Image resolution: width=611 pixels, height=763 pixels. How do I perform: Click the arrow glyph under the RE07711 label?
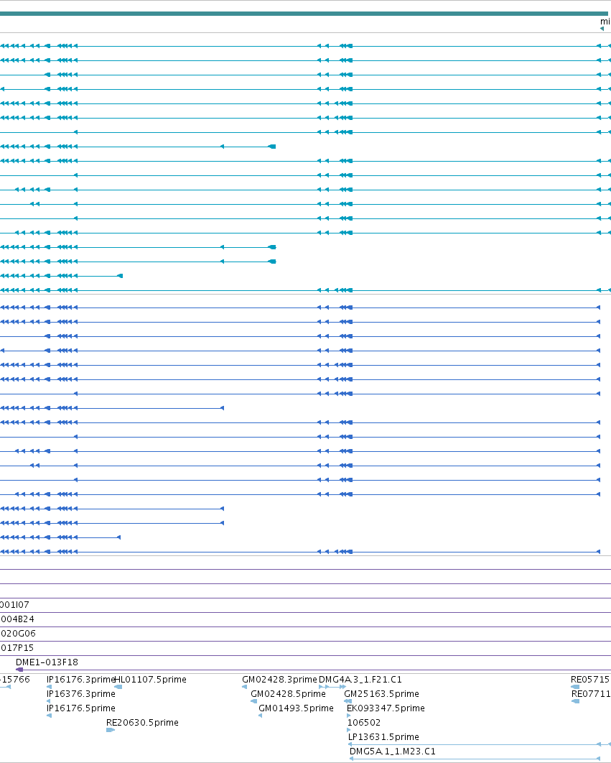pyautogui.click(x=576, y=701)
